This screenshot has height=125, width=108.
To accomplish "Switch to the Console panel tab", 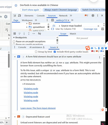I will tap(41, 15).
